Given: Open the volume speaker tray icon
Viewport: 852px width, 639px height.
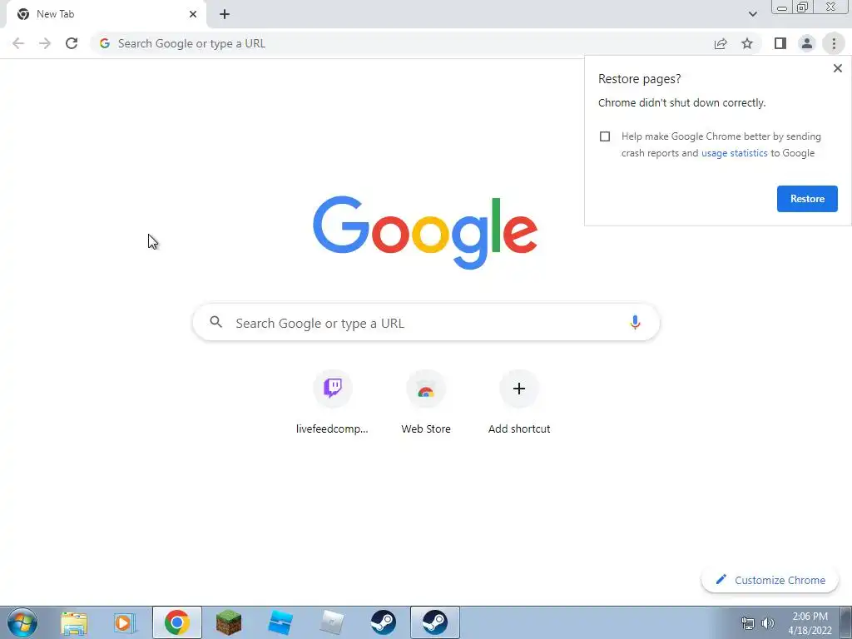Looking at the screenshot, I should (x=768, y=623).
